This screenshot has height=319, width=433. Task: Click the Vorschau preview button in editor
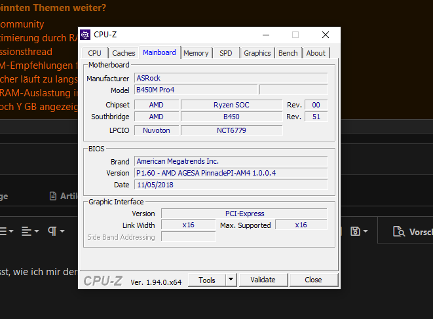click(x=413, y=231)
